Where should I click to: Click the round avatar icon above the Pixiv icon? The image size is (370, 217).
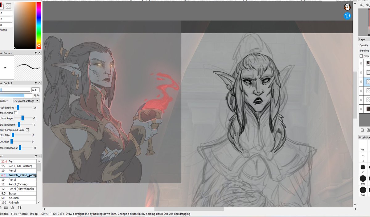pos(347,7)
